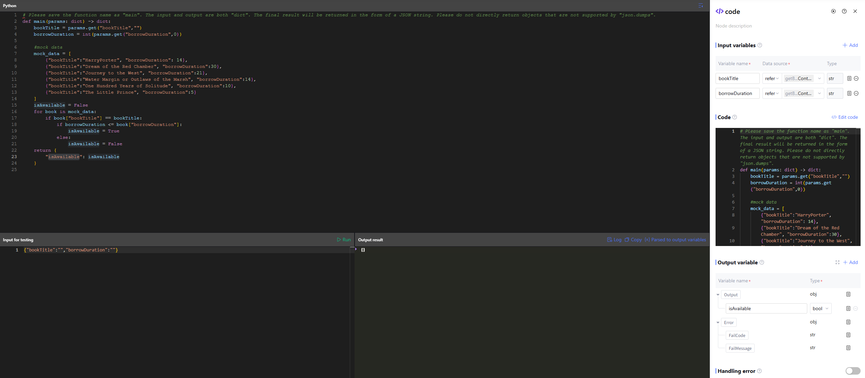This screenshot has width=865, height=378.
Task: Click description icon on FailMessage row
Action: [848, 348]
